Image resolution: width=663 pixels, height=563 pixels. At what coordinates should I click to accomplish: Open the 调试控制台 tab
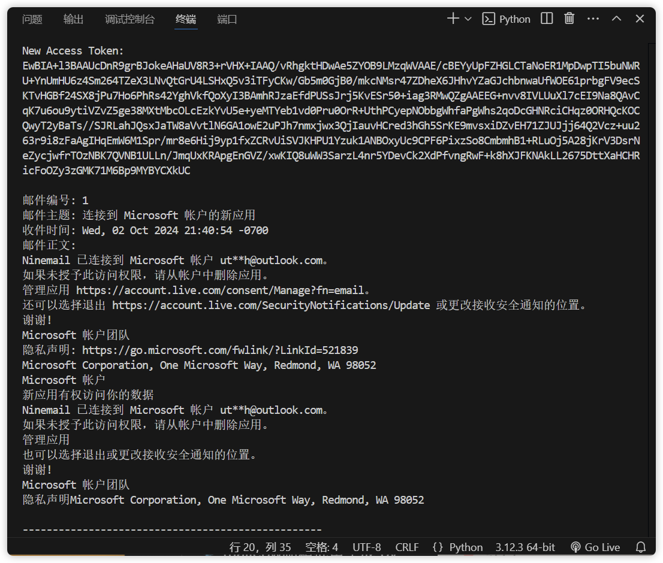pyautogui.click(x=129, y=19)
